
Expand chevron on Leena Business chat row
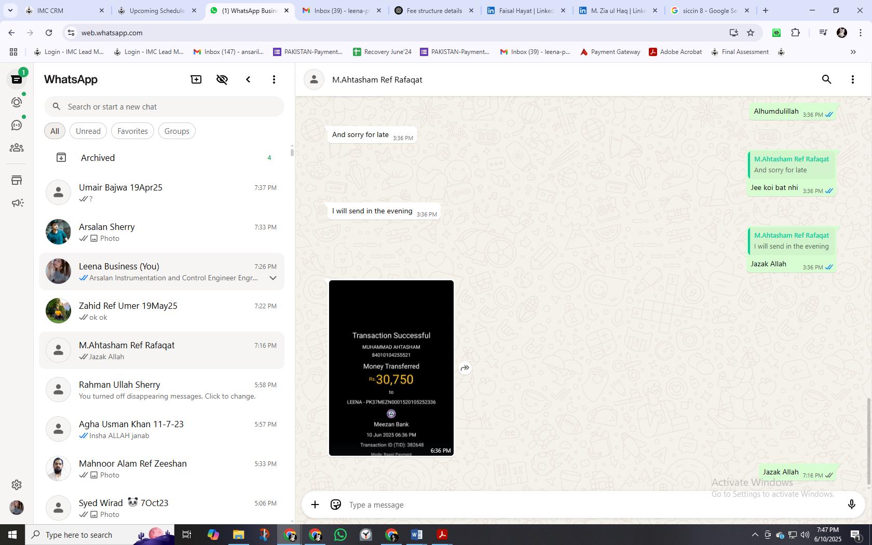pyautogui.click(x=273, y=278)
